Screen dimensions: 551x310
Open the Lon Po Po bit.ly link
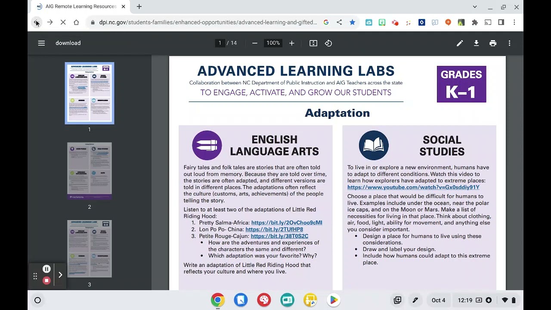(274, 229)
